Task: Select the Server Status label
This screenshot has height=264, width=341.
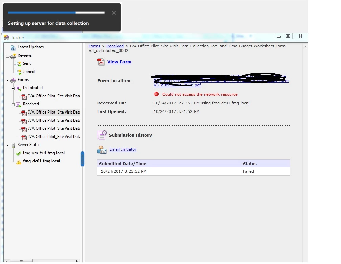Action: (29, 145)
